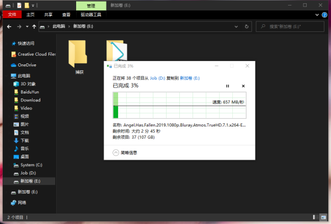
Task: Switch to the 查看 ribbon tab
Action: click(66, 14)
